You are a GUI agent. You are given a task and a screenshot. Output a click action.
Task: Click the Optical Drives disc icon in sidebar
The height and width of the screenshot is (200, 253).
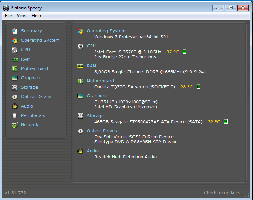point(15,97)
